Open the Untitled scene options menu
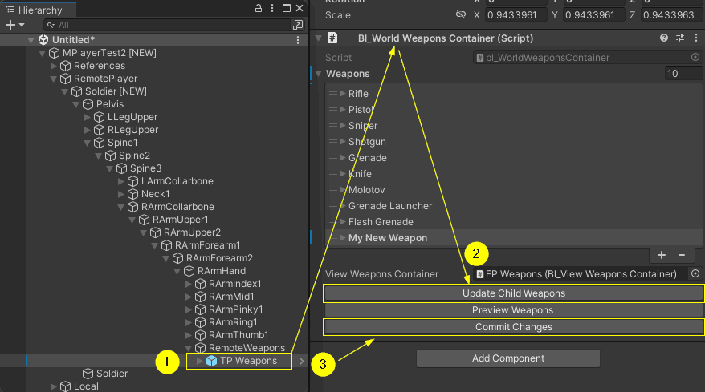This screenshot has width=705, height=392. pos(298,40)
